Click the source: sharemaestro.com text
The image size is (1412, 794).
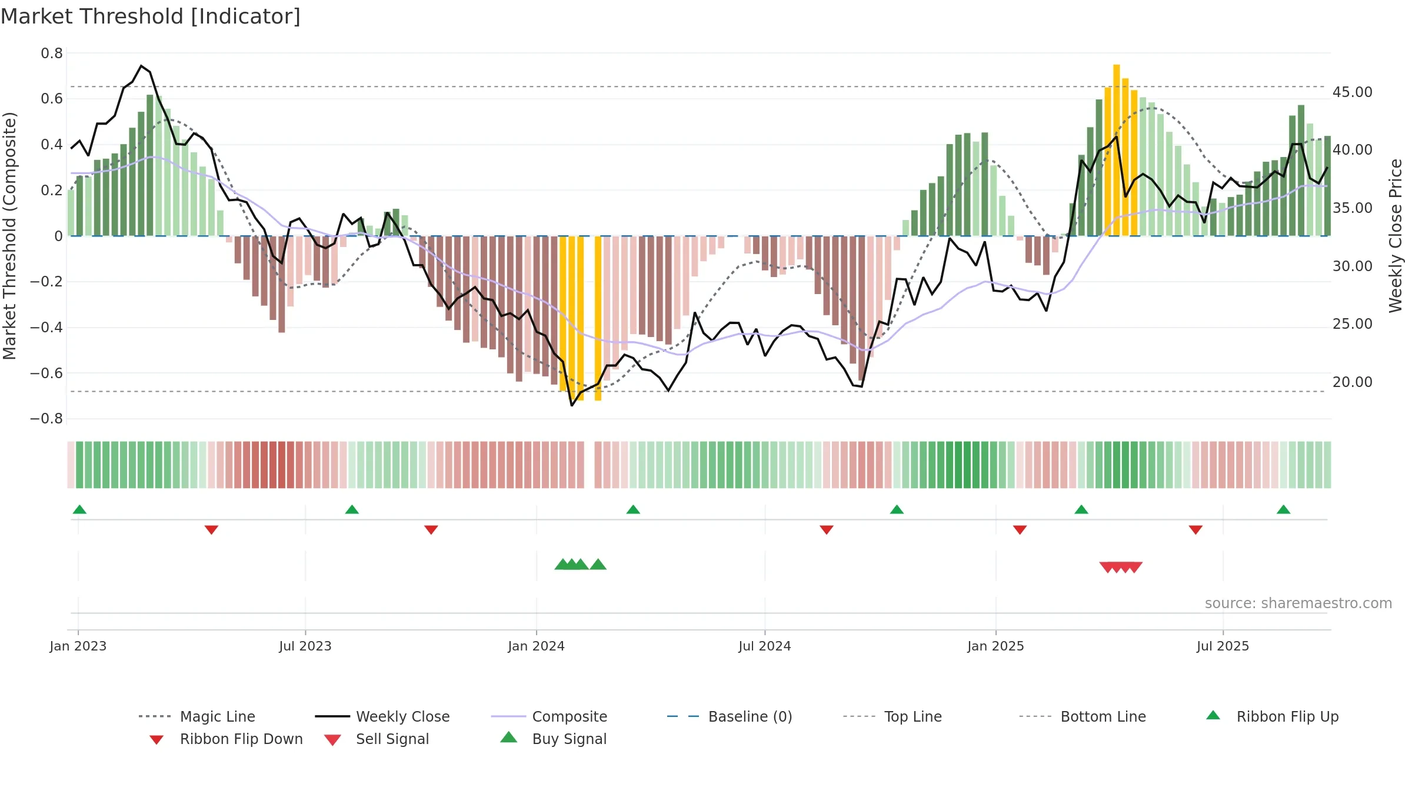click(x=1298, y=603)
